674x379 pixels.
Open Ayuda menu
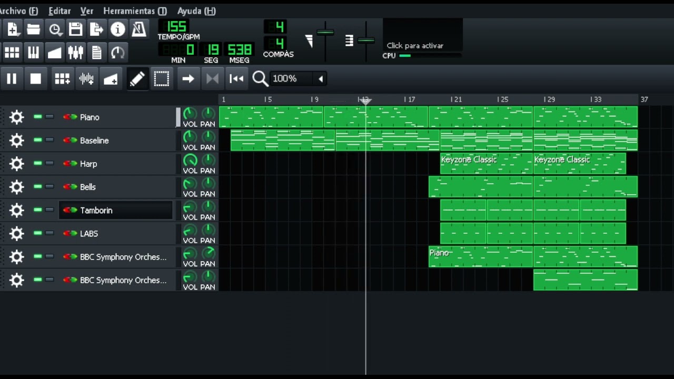point(196,11)
